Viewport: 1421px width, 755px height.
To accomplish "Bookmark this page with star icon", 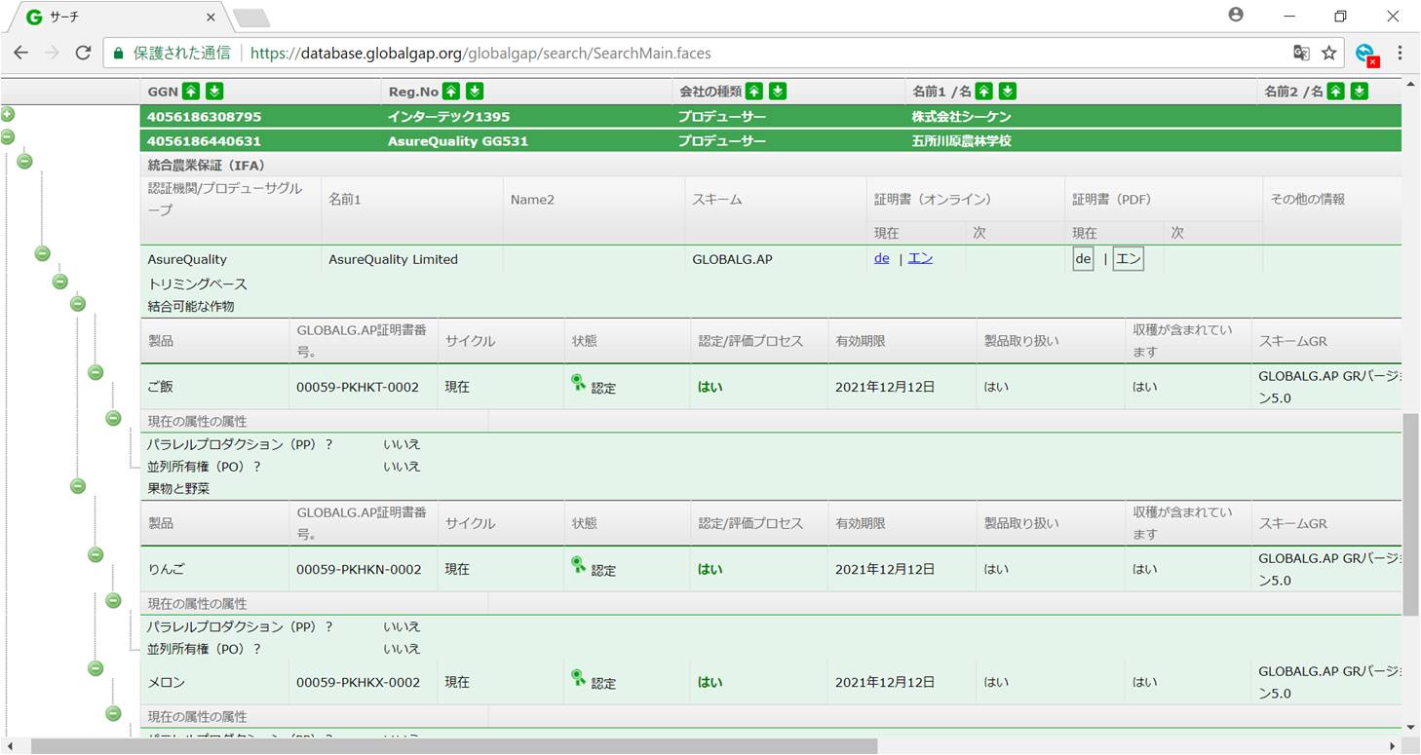I will pos(1329,53).
